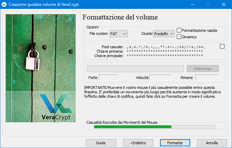Minimize the VeraCrypt wizard window
The width and height of the screenshot is (232, 148).
[193, 4]
